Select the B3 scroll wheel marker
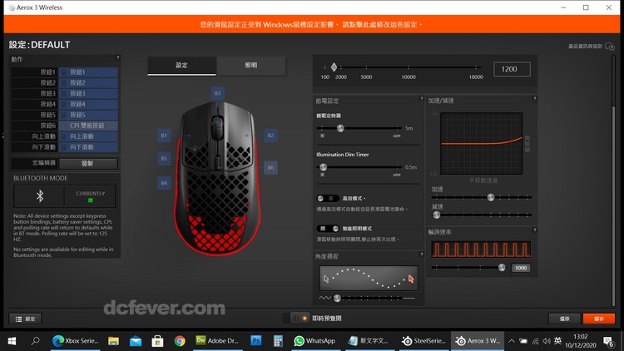624x351 pixels. (217, 93)
